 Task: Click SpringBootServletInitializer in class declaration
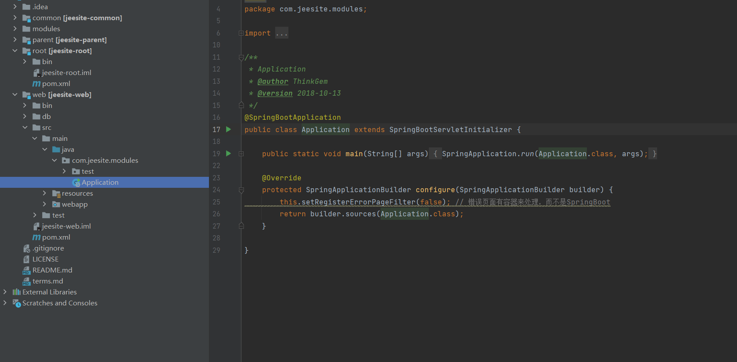pyautogui.click(x=450, y=130)
